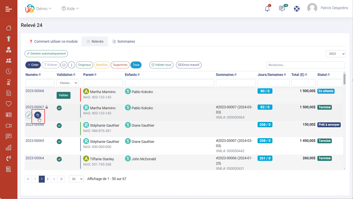353x199 pixels.
Task: Open the Aide dropdown menu
Action: pyautogui.click(x=70, y=9)
